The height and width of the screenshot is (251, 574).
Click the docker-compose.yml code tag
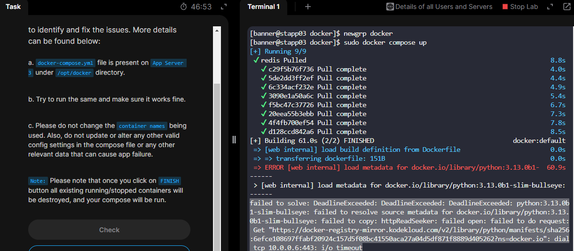(x=66, y=63)
